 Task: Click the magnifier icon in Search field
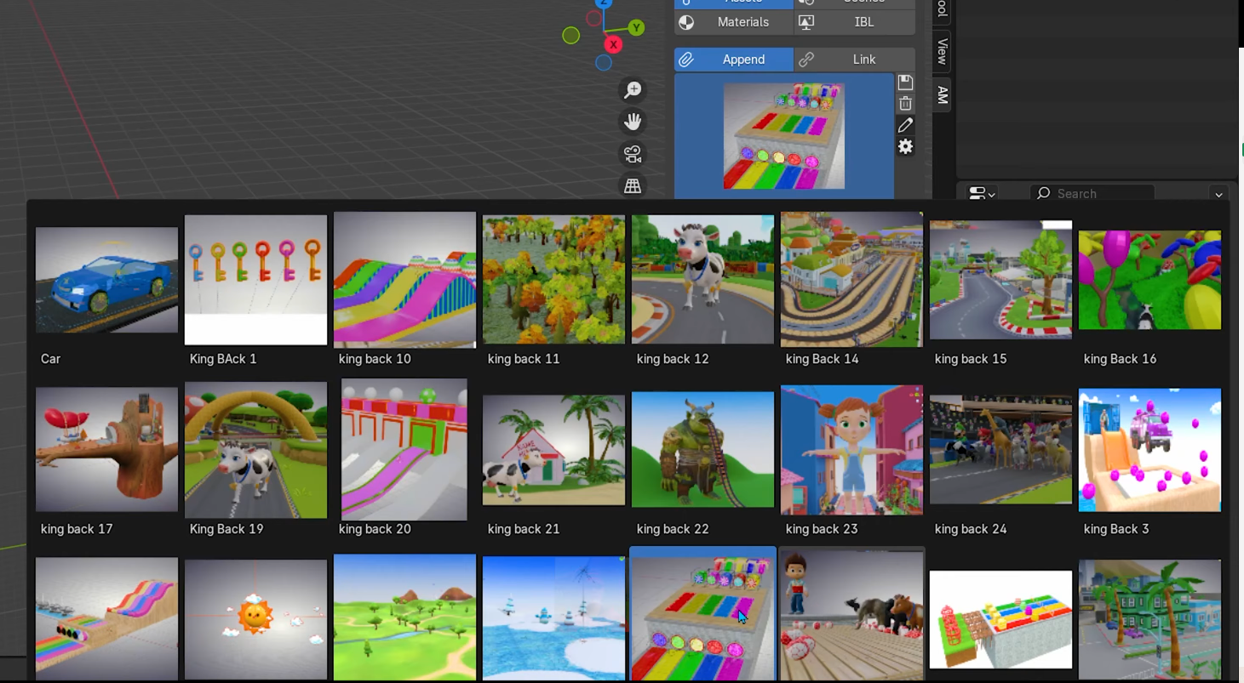pyautogui.click(x=1044, y=194)
